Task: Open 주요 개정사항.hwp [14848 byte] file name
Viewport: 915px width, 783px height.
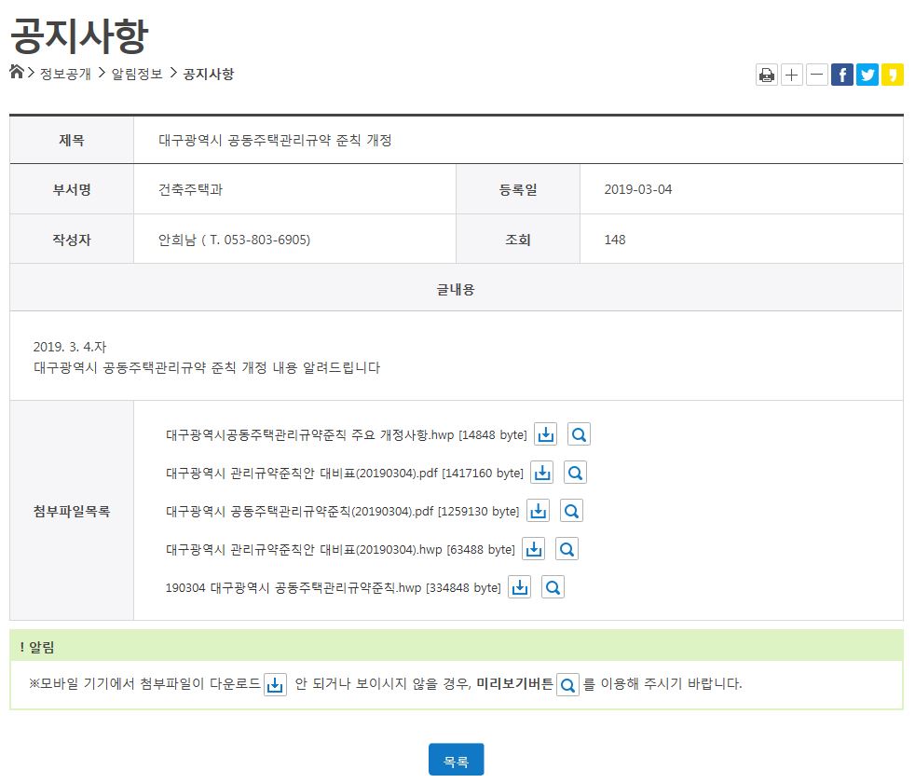Action: 346,435
